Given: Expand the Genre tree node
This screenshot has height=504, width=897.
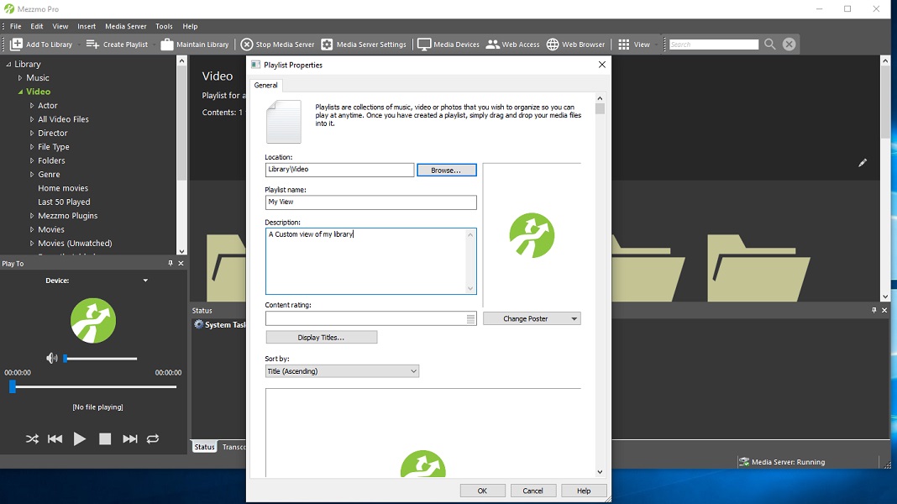Looking at the screenshot, I should click(x=32, y=174).
